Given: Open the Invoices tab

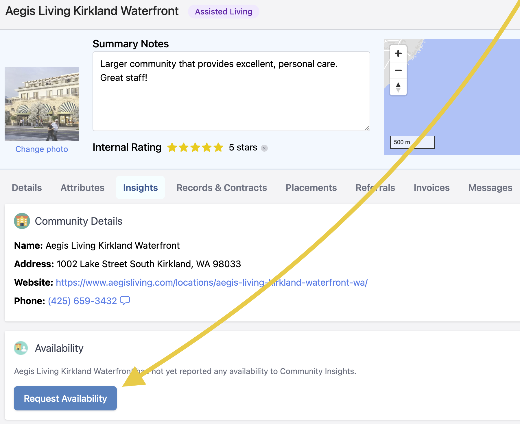Looking at the screenshot, I should coord(432,188).
